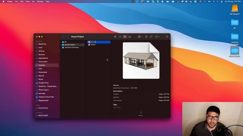243x136 pixels.
Task: Go forward with the Finder forward arrow
Action: (x=68, y=37)
